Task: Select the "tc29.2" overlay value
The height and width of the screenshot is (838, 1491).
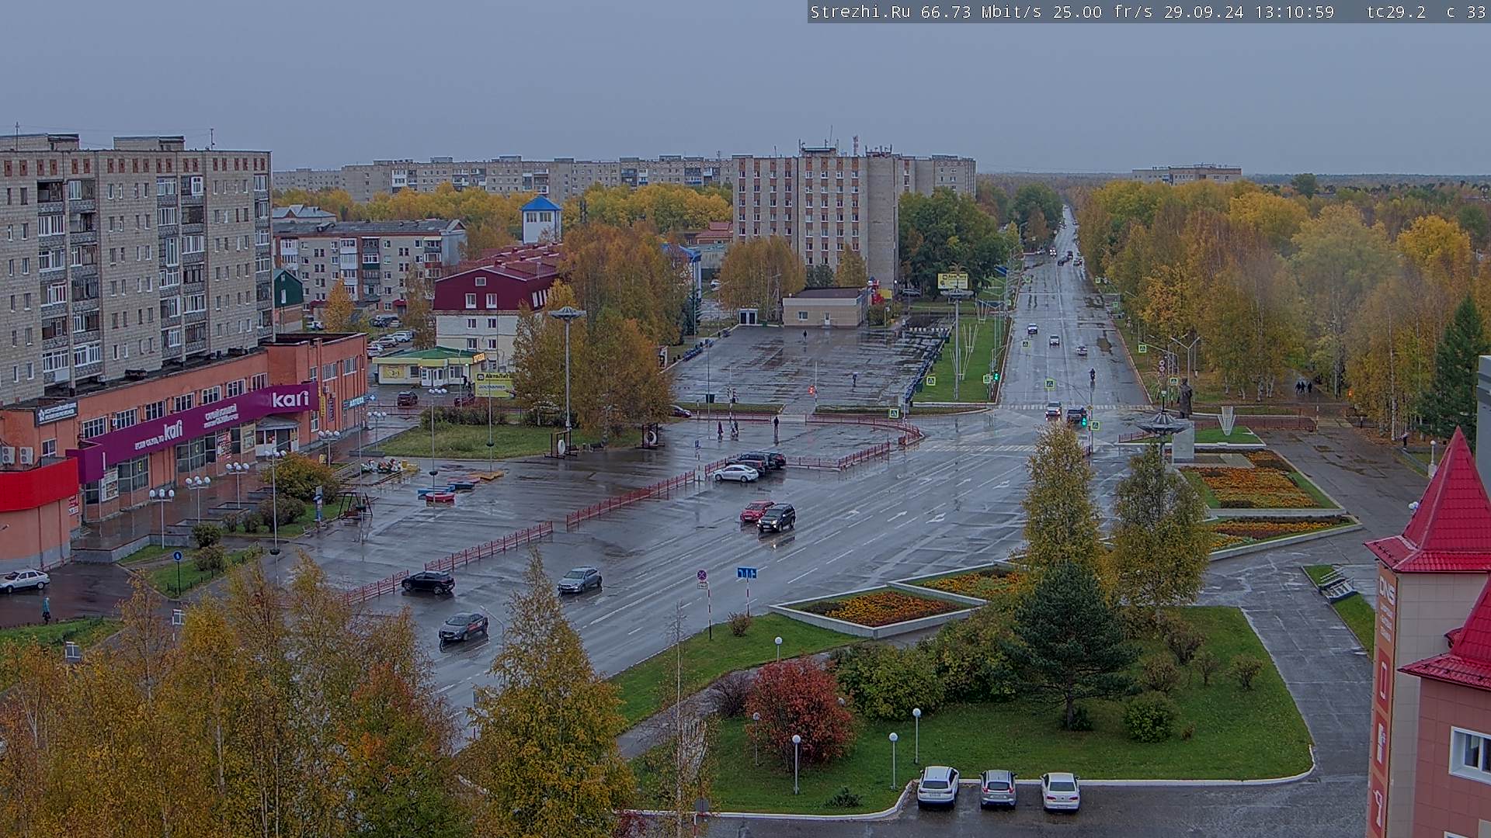Action: point(1396,12)
